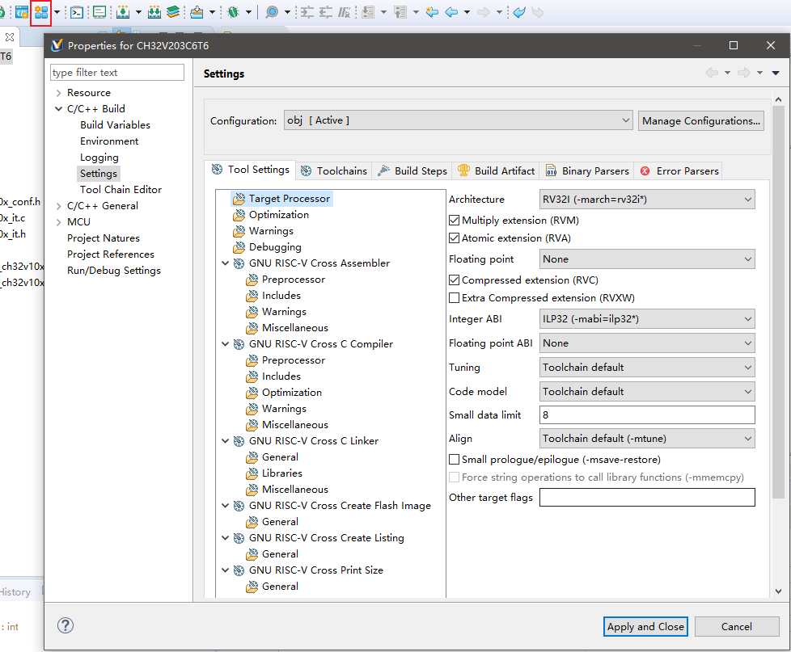Switch to the Error Parsers tab
Screen dimensions: 791x652
[x=679, y=170]
